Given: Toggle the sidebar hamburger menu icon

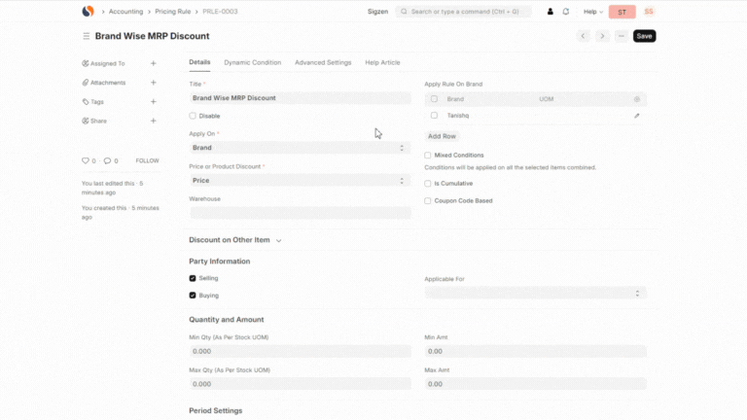Looking at the screenshot, I should (x=87, y=36).
